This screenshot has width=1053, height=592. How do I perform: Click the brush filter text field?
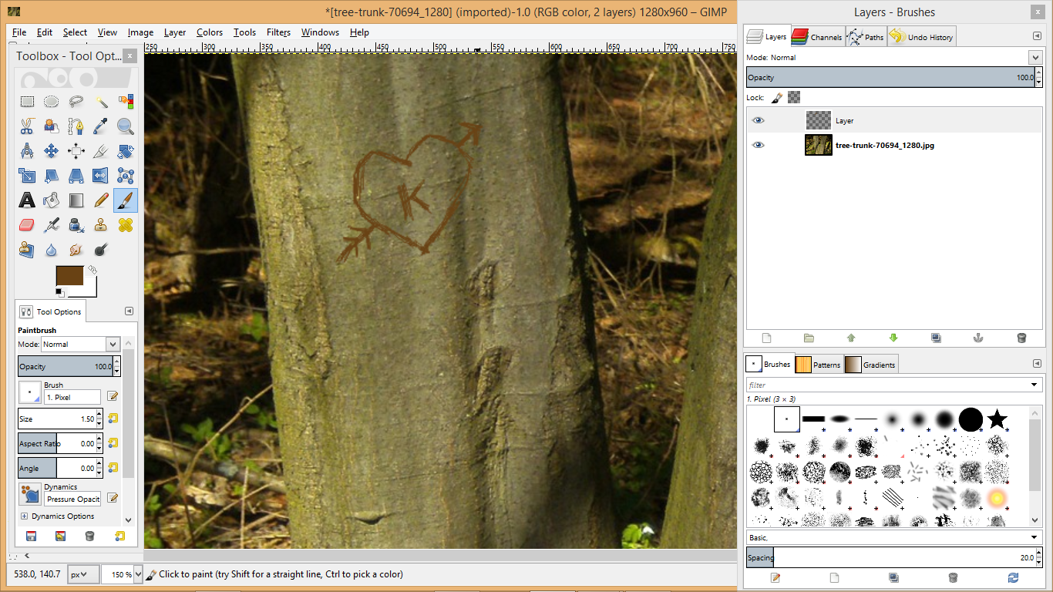click(x=886, y=385)
